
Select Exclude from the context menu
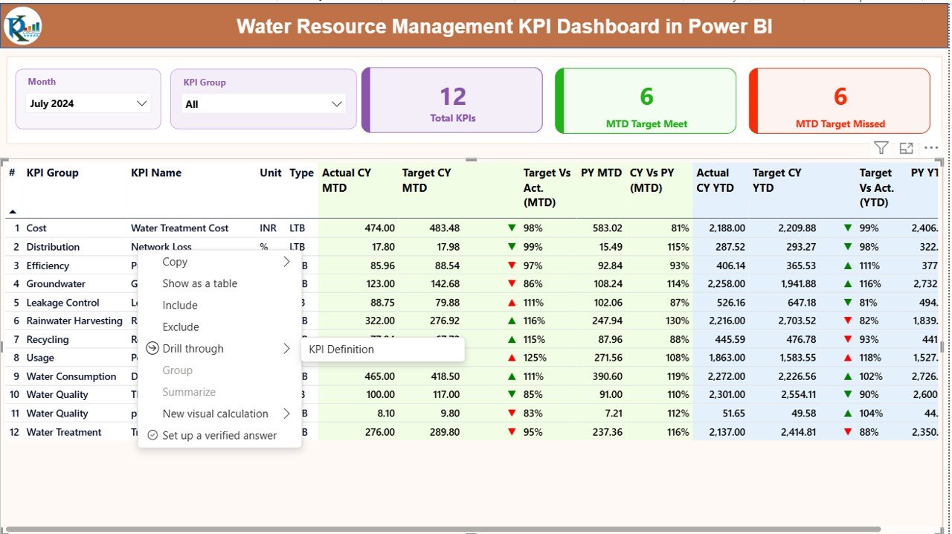(181, 326)
